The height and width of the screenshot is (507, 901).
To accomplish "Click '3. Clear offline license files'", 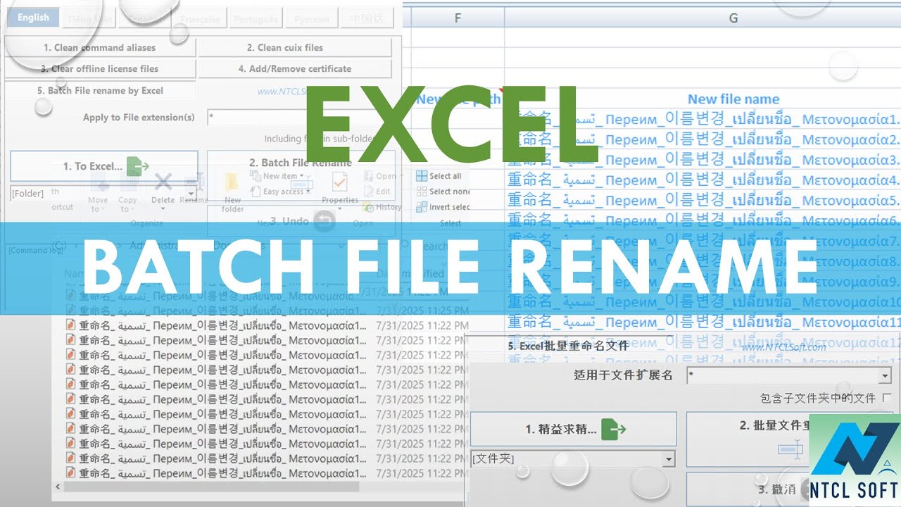I will tap(100, 69).
